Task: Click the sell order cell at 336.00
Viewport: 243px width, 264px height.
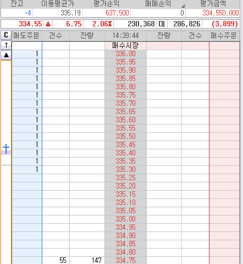Action: (27, 54)
